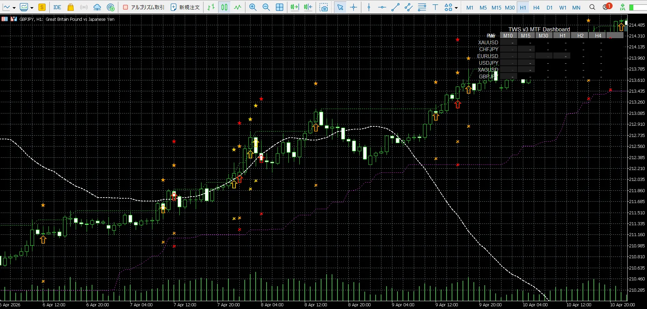Select the text label tool

(435, 7)
